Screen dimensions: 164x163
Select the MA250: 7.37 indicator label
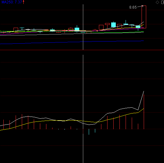click(12, 2)
